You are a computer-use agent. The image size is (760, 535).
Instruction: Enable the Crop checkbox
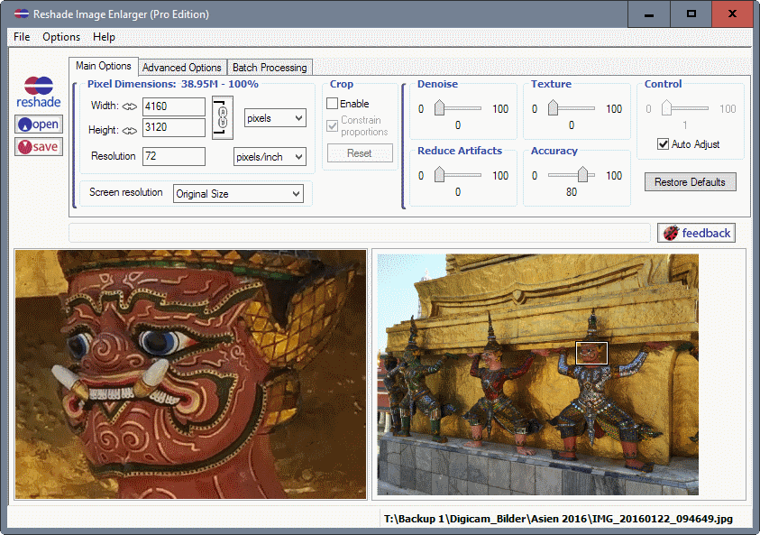click(x=333, y=104)
